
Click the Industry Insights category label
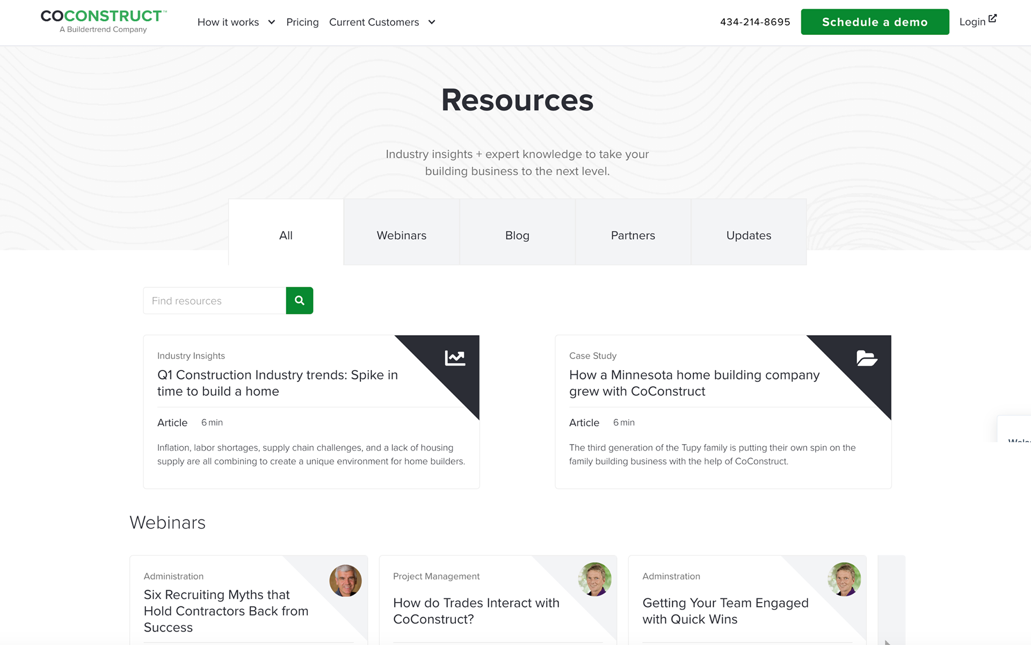(191, 356)
